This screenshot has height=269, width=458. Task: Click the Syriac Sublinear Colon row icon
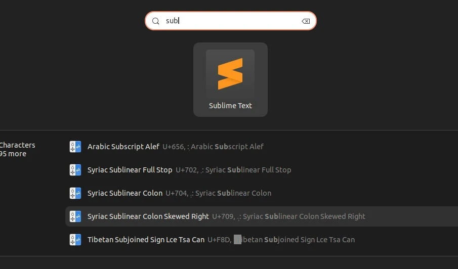tap(75, 193)
